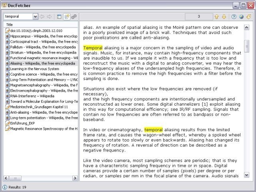Jump to previous highlighted occurrence
The height and width of the screenshot is (192, 256).
[x=217, y=17]
